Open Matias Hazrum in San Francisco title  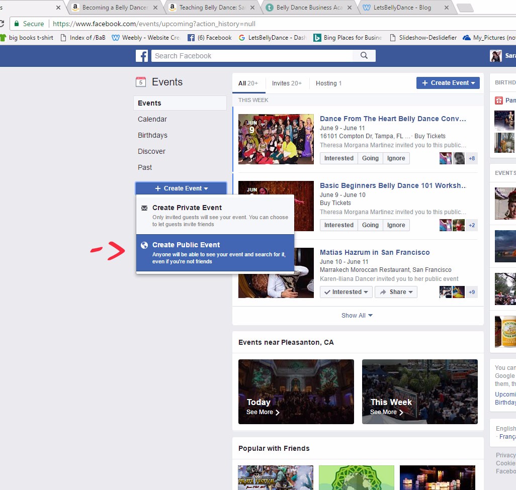(375, 253)
